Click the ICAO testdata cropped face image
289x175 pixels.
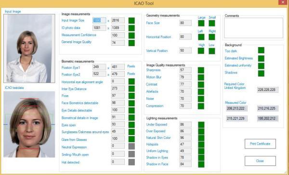point(29,125)
